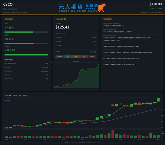Open the last Simply Wall St headline at bottom
Viewport: 165px width, 145px height.
pos(118,64)
